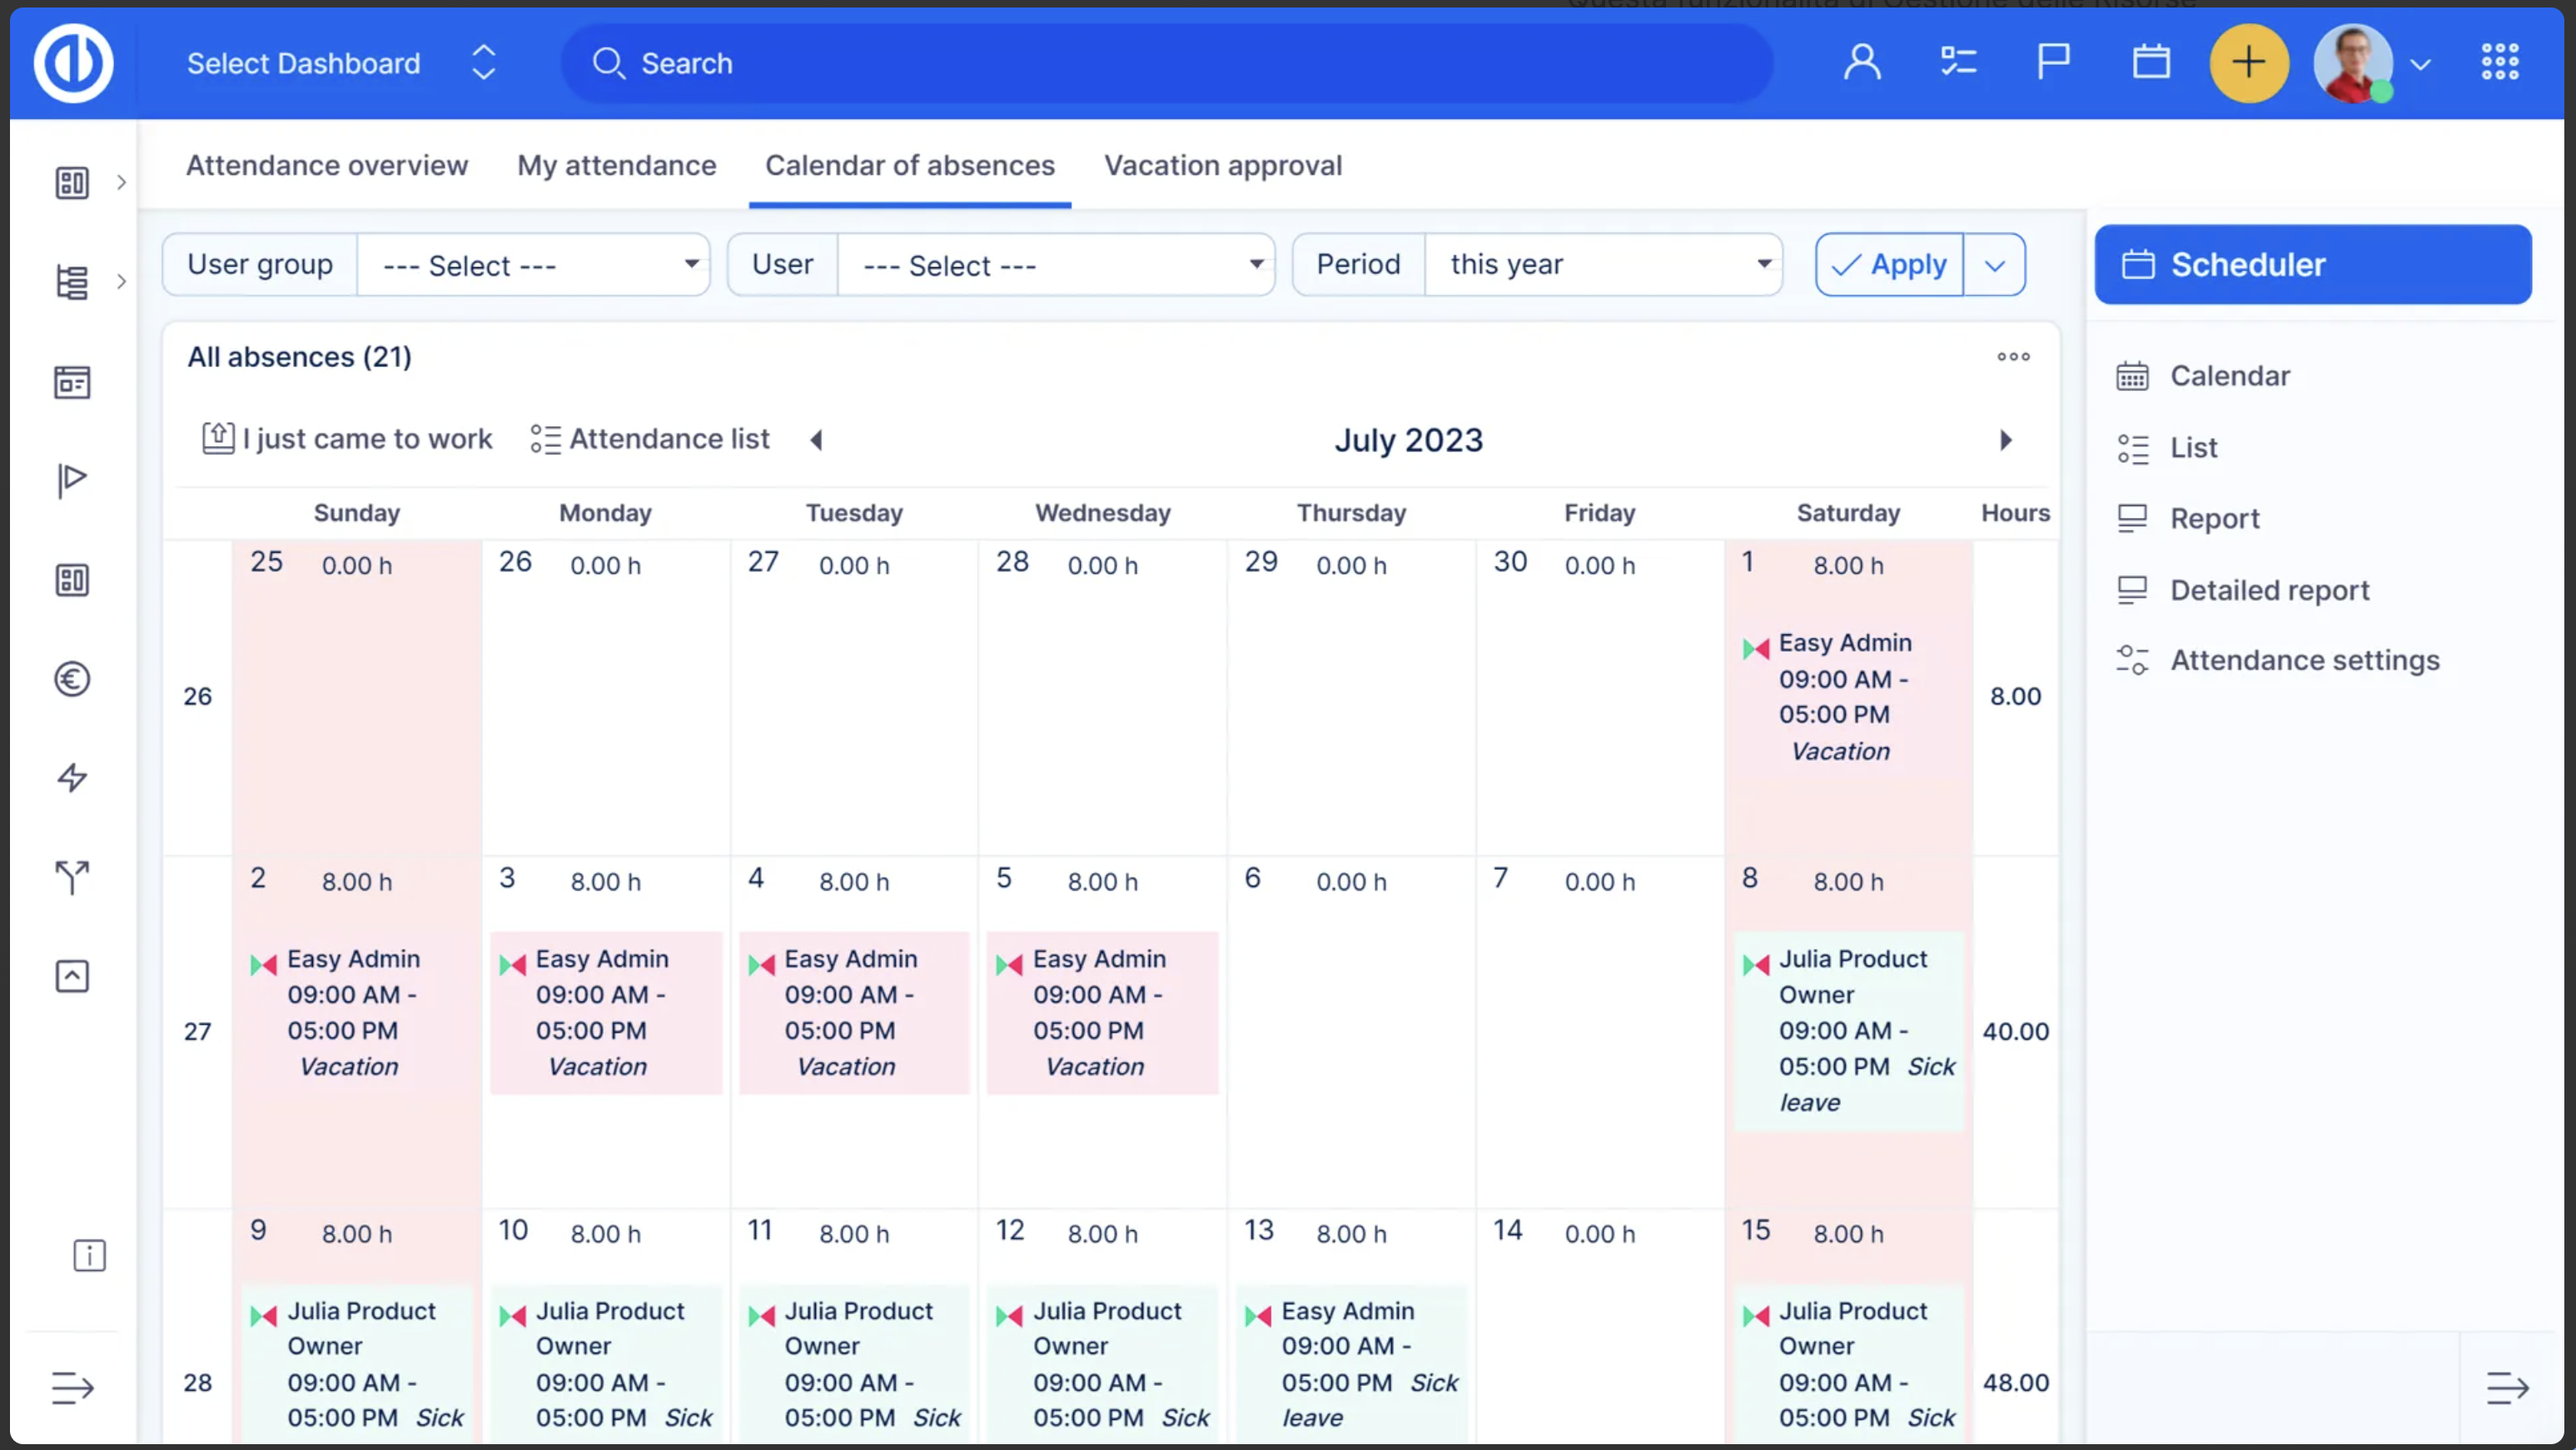Open Easy Admin vacation on July 1
Image resolution: width=2576 pixels, height=1450 pixels.
pos(1849,697)
